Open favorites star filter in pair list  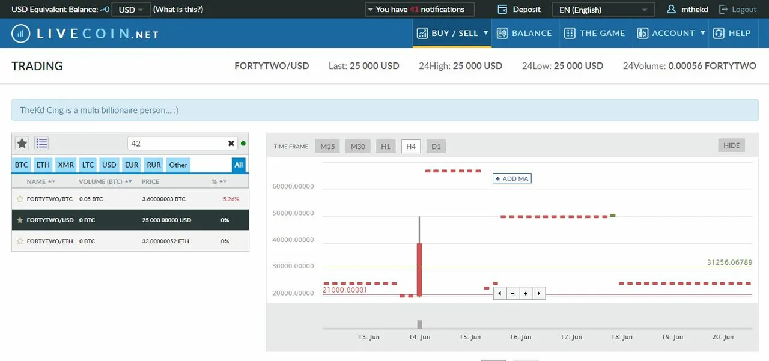(x=22, y=143)
